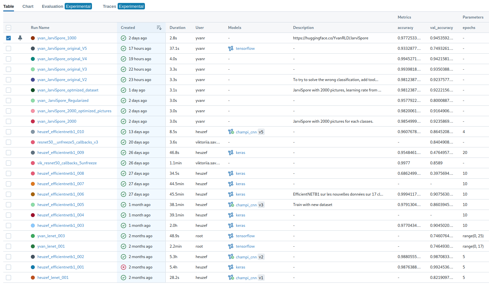This screenshot has height=288, width=489.
Task: Uncheck the yvan_JarviSpore_1000 run checkbox
Action: (x=8, y=38)
